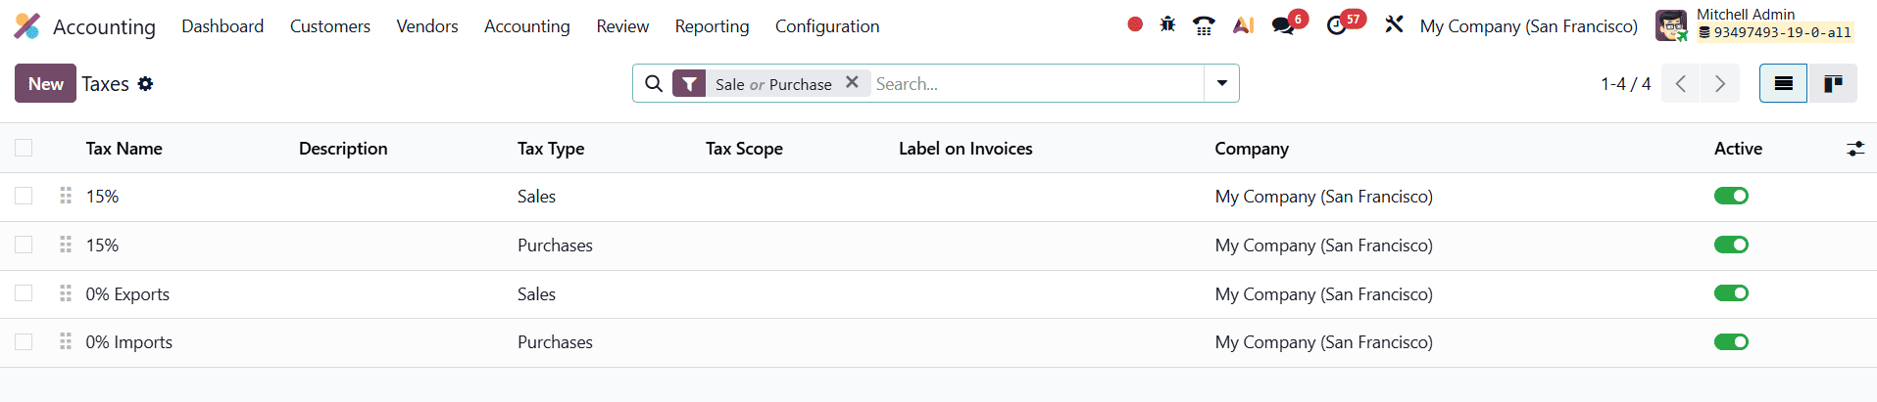Go to previous page of records
Image resolution: width=1877 pixels, height=402 pixels.
click(x=1681, y=84)
